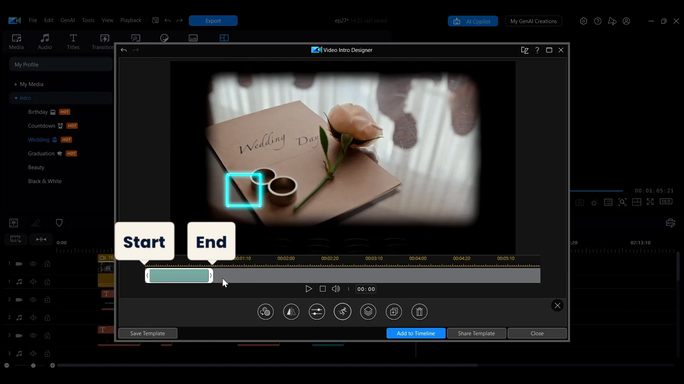Undo in Video Intro Designer

coord(124,50)
